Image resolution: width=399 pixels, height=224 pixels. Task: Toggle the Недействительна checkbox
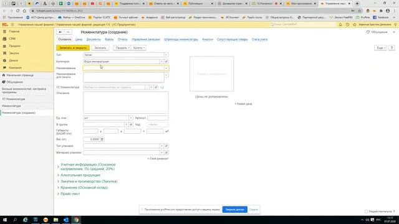coord(366,212)
